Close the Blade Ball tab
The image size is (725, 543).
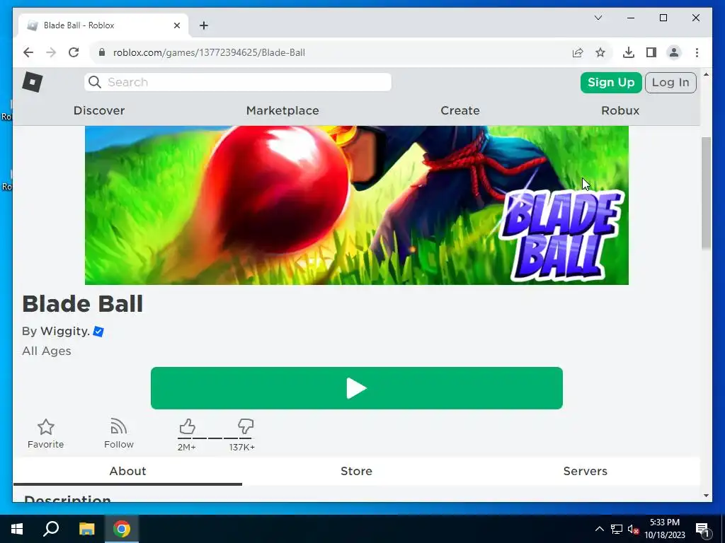(x=176, y=25)
